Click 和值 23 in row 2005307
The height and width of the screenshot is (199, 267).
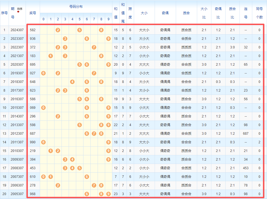coord(116,194)
